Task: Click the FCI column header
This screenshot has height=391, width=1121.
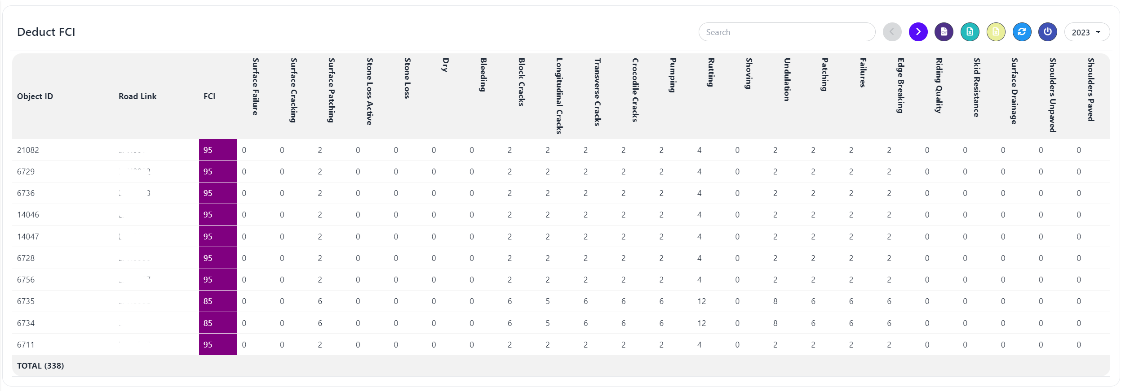Action: (x=209, y=96)
